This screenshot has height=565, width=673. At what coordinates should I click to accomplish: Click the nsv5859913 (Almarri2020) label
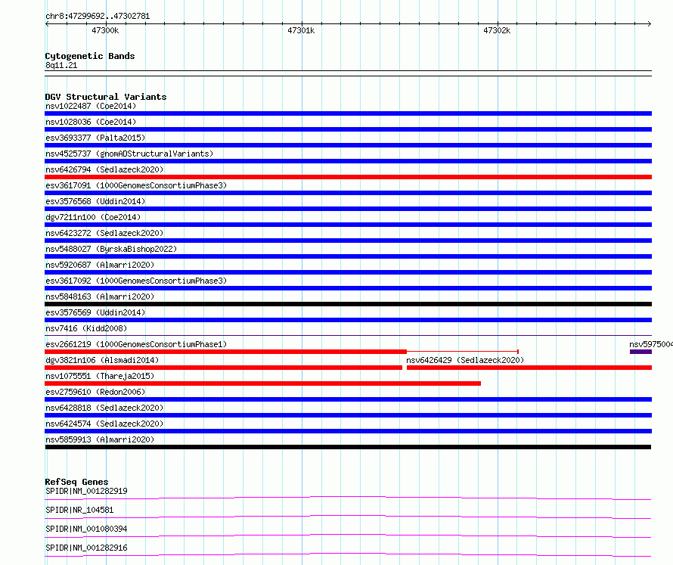(100, 439)
